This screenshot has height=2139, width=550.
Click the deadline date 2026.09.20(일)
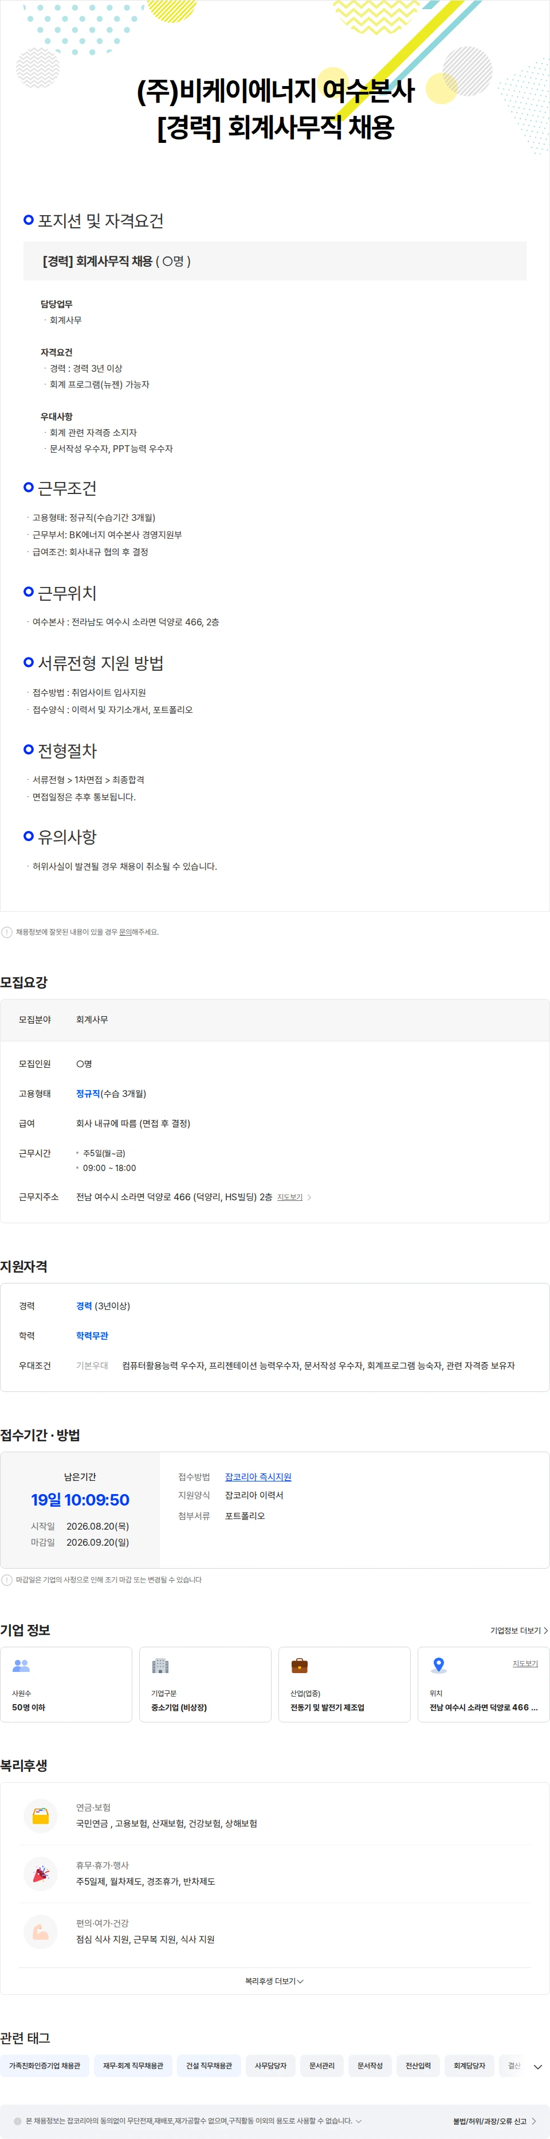[98, 1542]
